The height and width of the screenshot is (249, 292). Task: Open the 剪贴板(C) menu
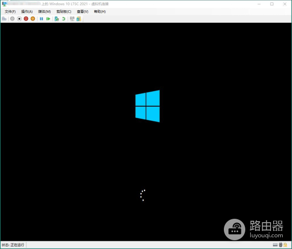coord(64,12)
